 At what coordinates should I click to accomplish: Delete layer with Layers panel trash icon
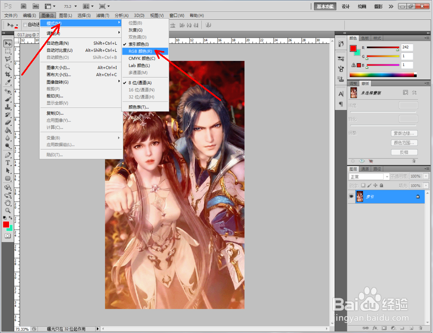(x=421, y=328)
